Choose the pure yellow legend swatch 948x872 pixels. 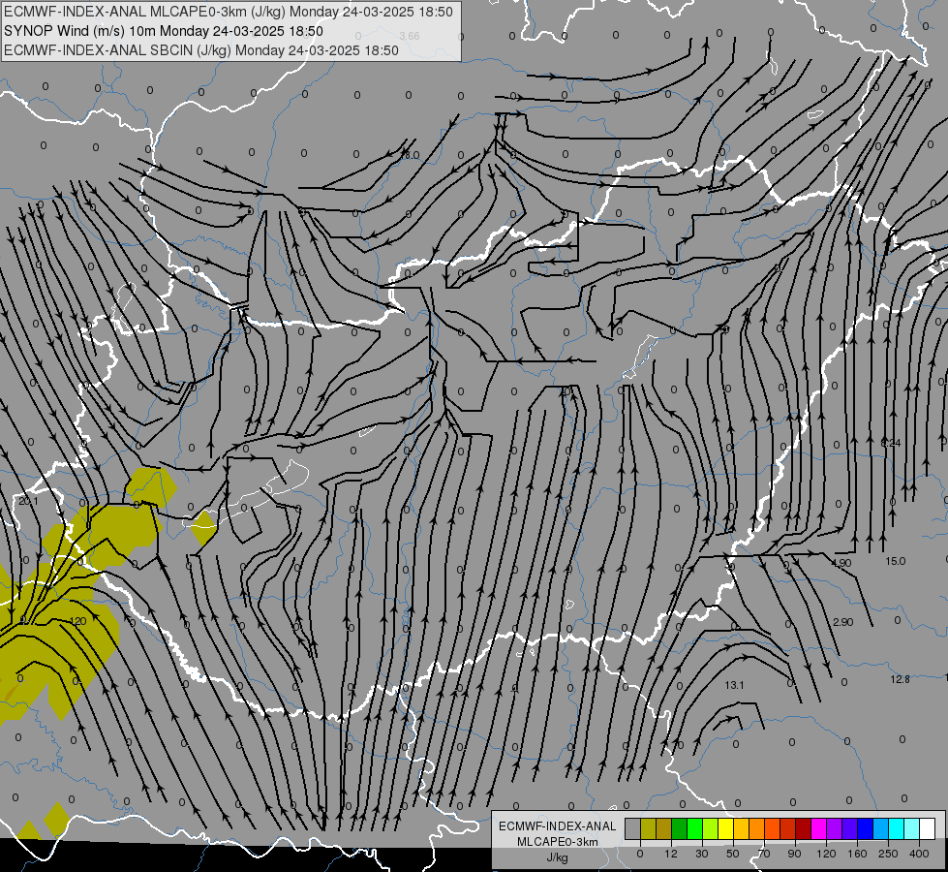tap(726, 829)
